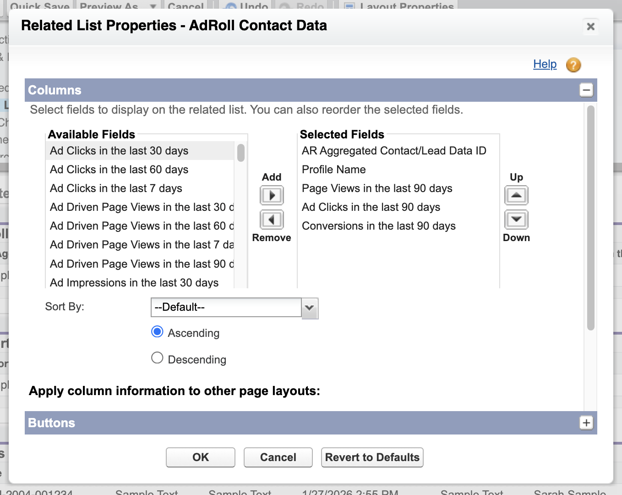Click the Remove arrow button
Screen dimensions: 622x495
(272, 220)
